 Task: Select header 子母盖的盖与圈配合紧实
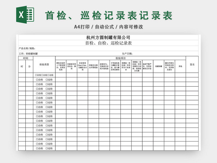tap(115, 67)
